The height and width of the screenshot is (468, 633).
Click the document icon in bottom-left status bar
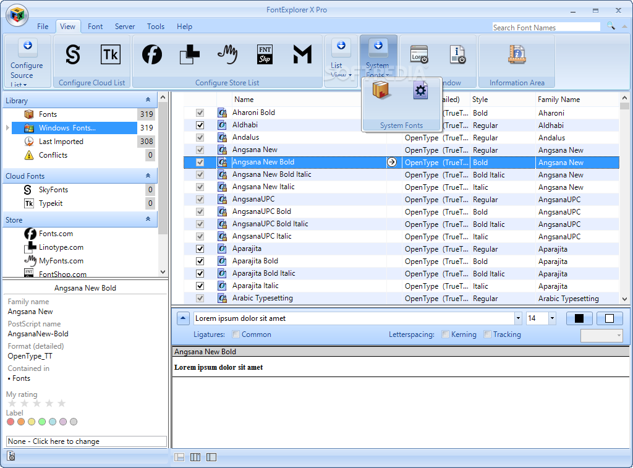11,456
